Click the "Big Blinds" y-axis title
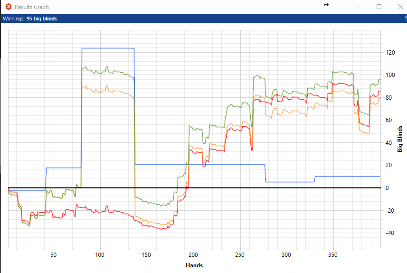 [x=400, y=139]
